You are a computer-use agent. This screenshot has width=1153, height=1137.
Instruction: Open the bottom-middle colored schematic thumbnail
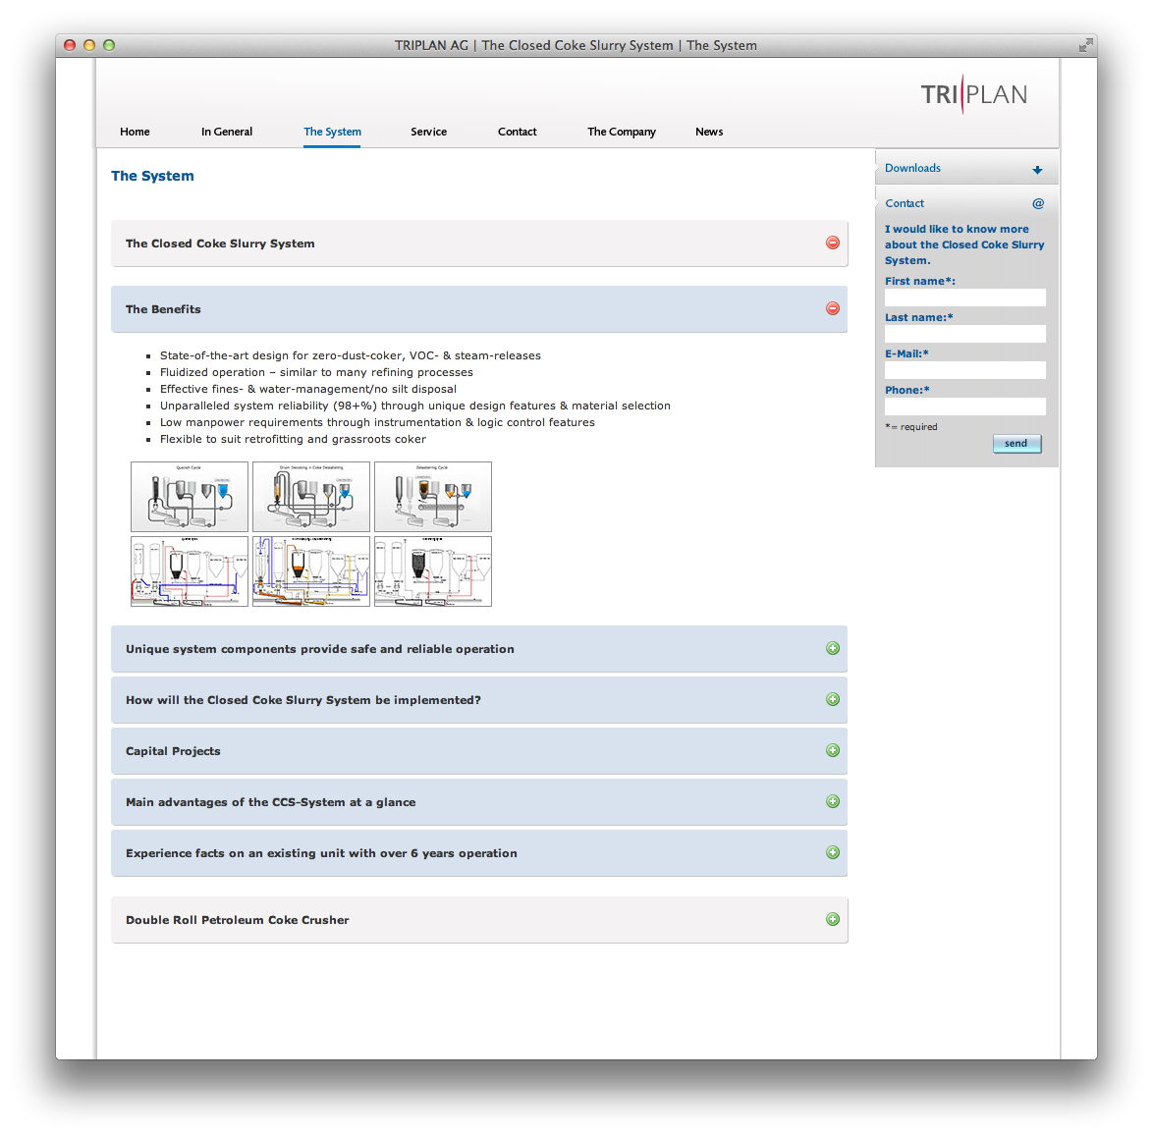(x=311, y=571)
